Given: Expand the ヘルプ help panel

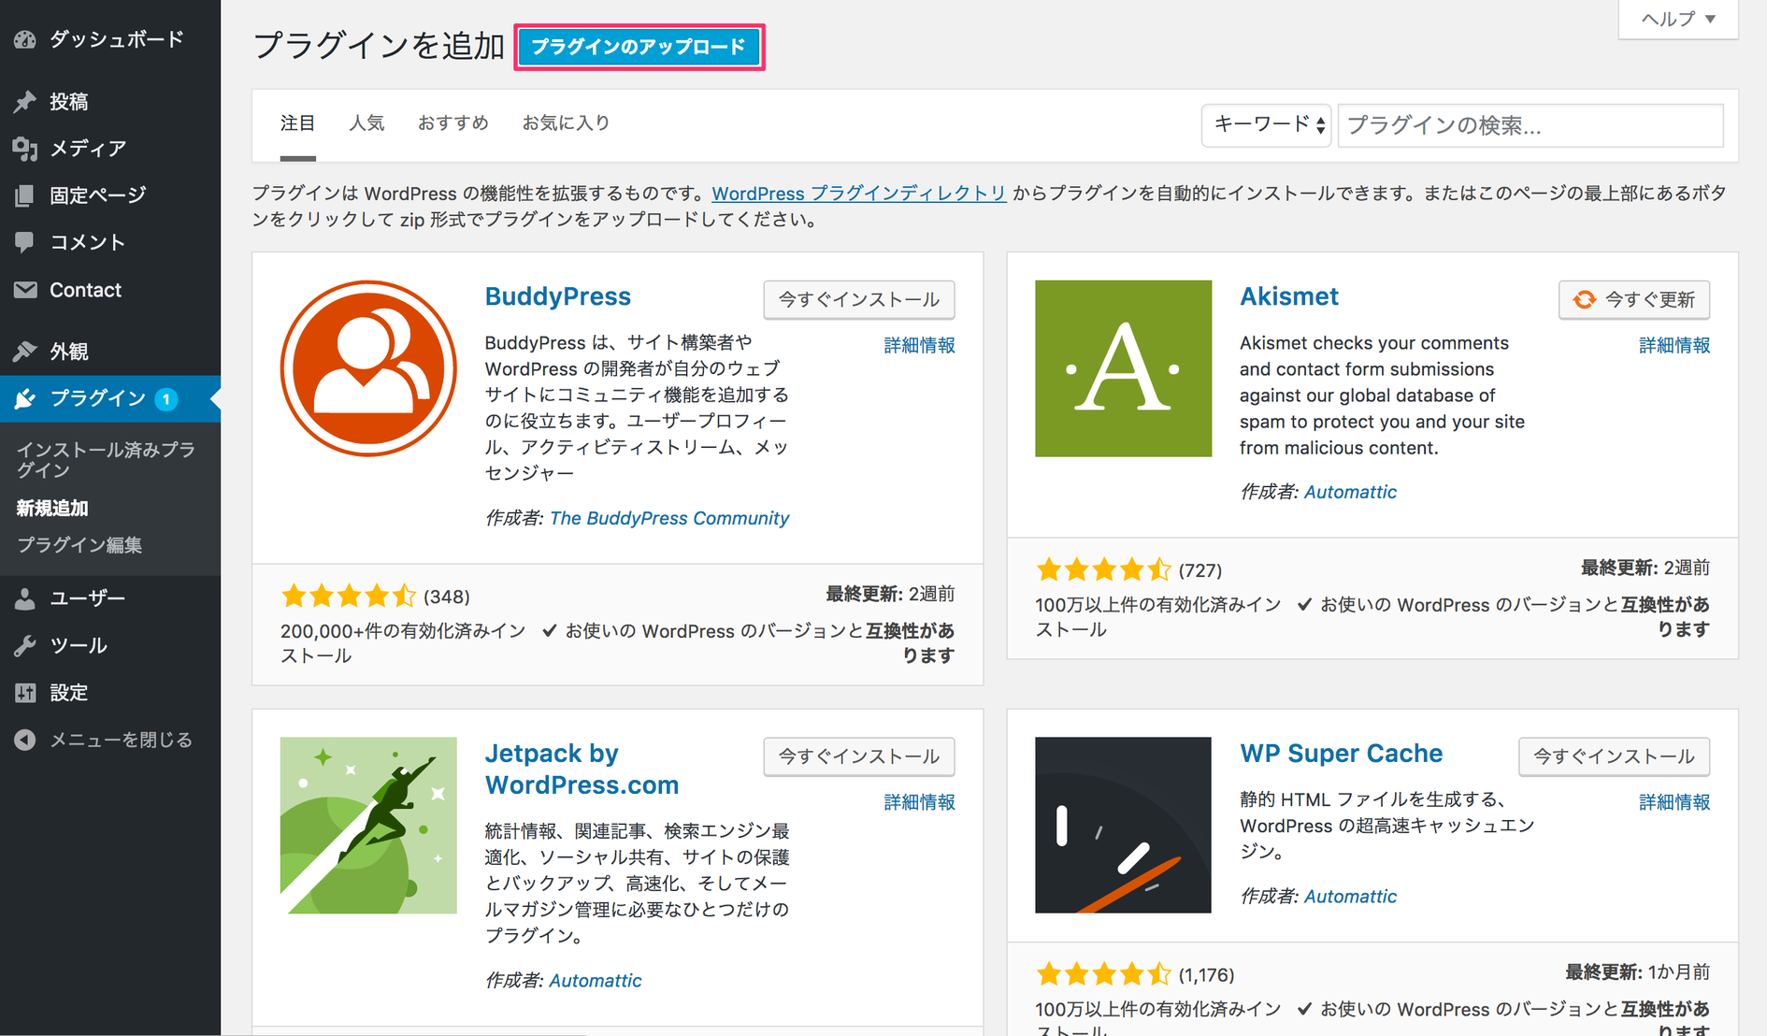Looking at the screenshot, I should pos(1678,19).
